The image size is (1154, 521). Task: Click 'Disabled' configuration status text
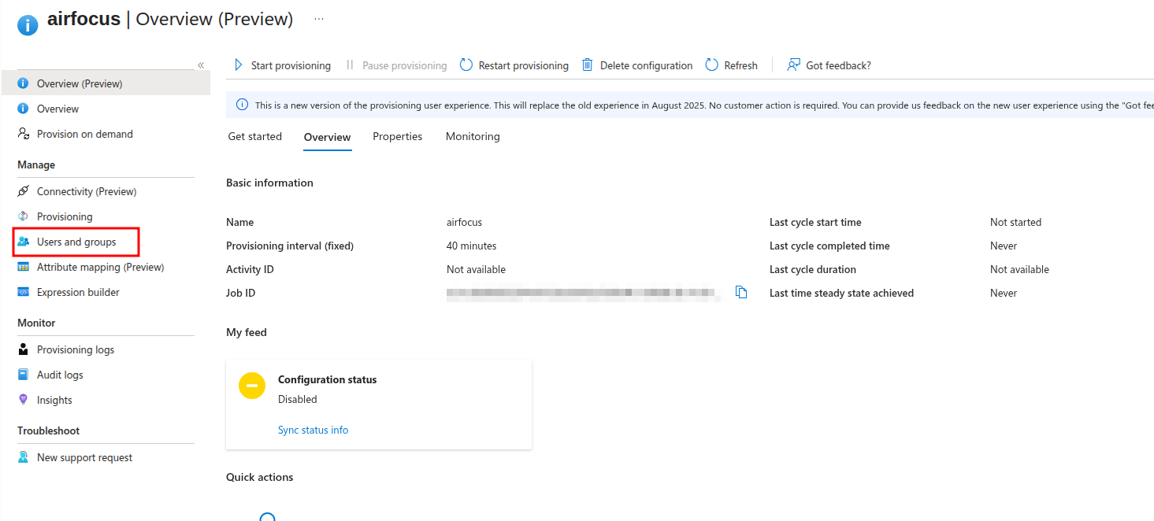[298, 400]
